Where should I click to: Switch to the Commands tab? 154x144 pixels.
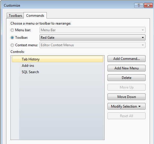[35, 15]
